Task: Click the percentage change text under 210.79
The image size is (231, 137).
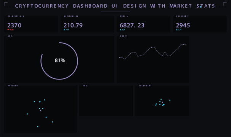Action: [x=67, y=30]
